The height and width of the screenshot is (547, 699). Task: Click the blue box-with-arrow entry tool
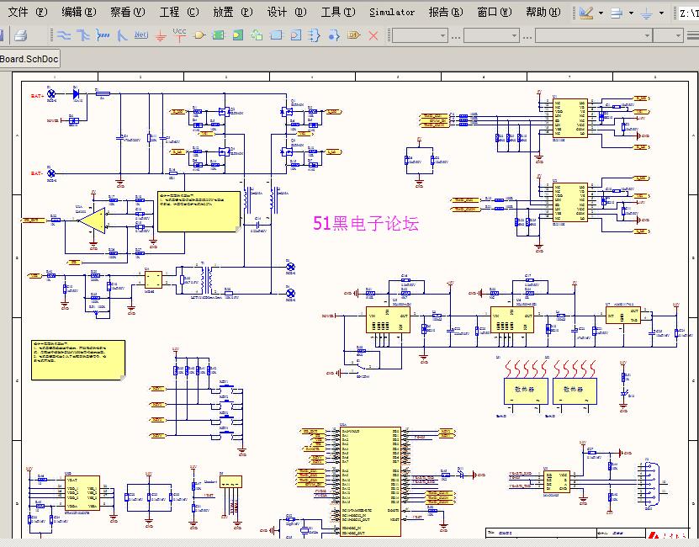(296, 35)
